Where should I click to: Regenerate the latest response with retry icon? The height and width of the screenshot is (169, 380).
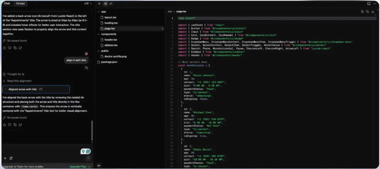(21, 125)
